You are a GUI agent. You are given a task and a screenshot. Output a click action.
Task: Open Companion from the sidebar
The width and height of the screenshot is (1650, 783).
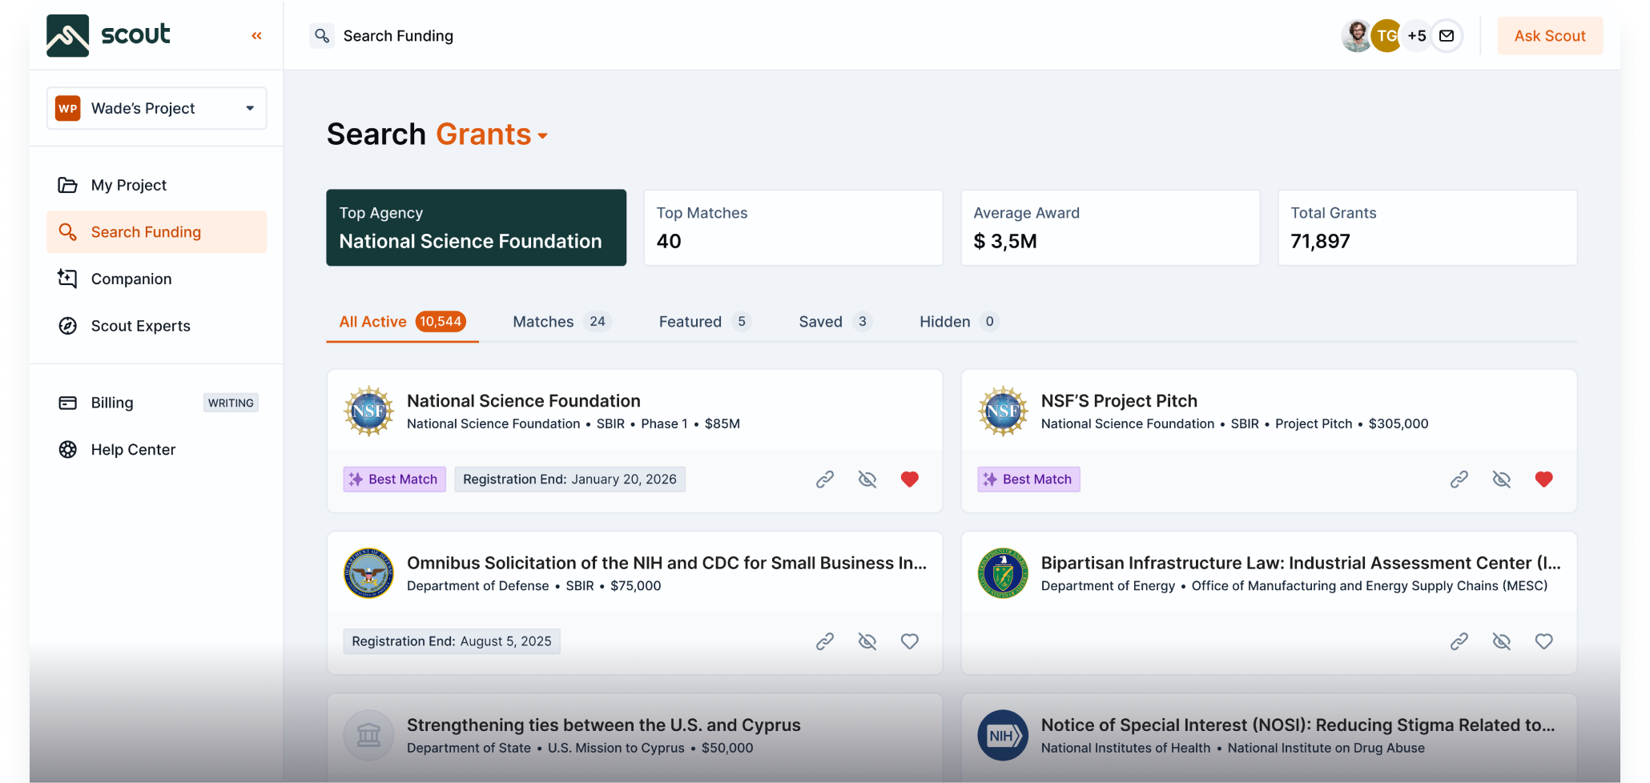pyautogui.click(x=131, y=279)
